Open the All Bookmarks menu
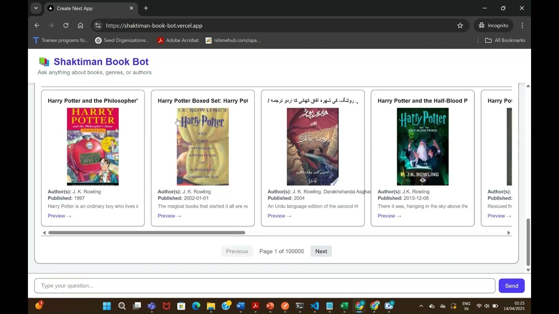The height and width of the screenshot is (314, 559). (x=505, y=40)
